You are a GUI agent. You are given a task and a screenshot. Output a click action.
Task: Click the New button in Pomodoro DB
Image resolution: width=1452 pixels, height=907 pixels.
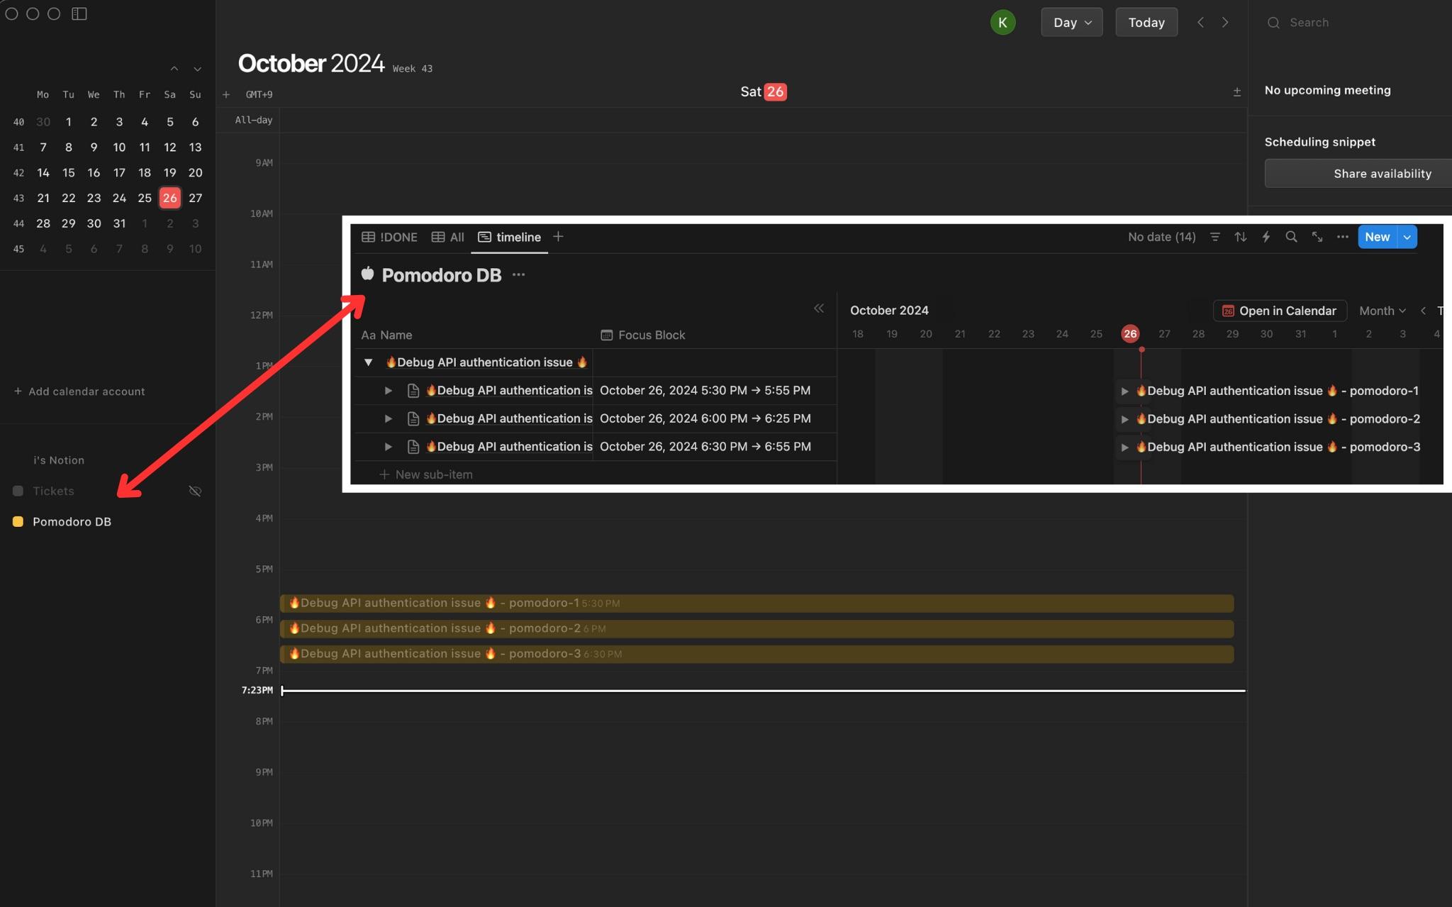point(1377,237)
